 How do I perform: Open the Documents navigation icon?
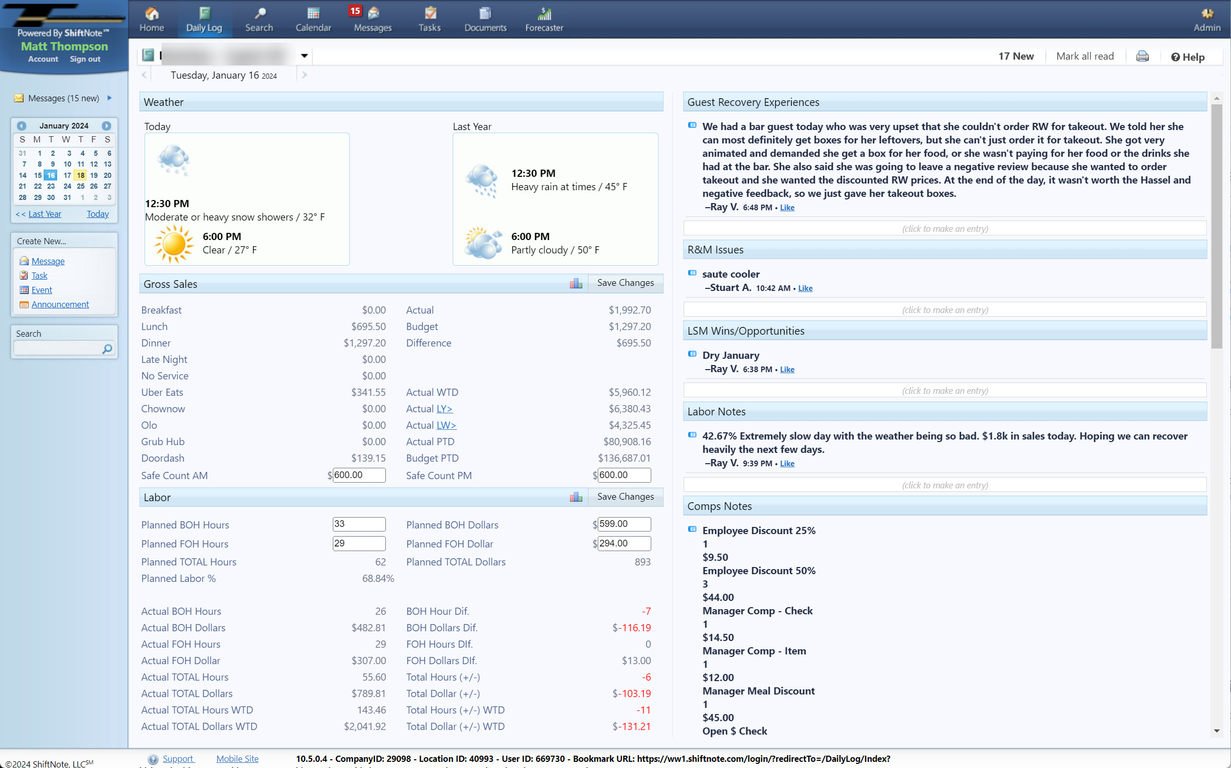pos(485,20)
